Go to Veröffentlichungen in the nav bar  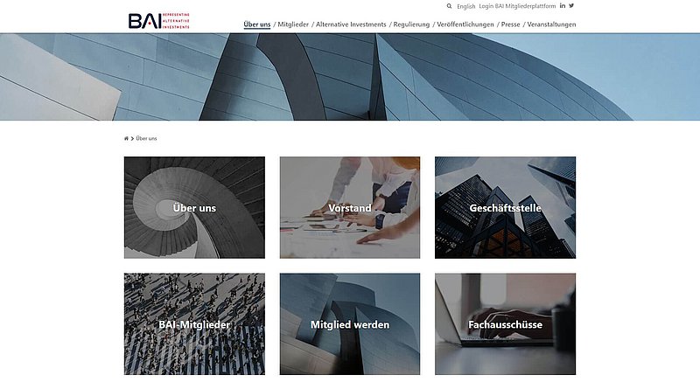[465, 24]
